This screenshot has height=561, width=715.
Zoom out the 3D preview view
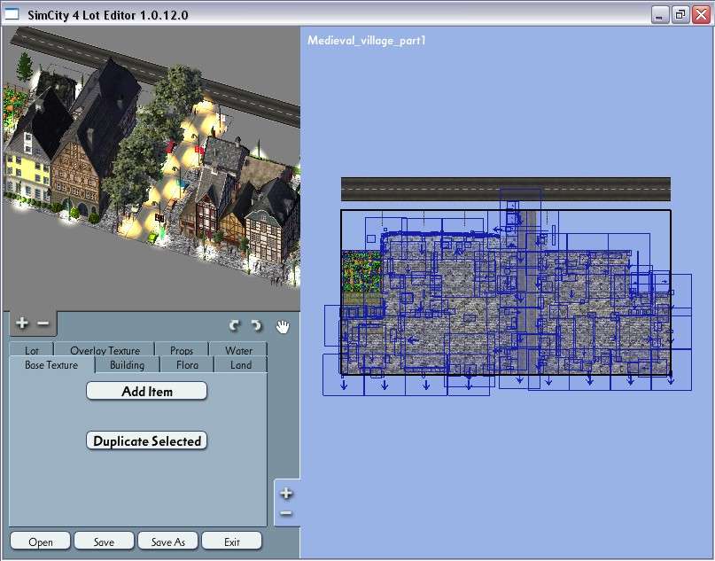[43, 323]
